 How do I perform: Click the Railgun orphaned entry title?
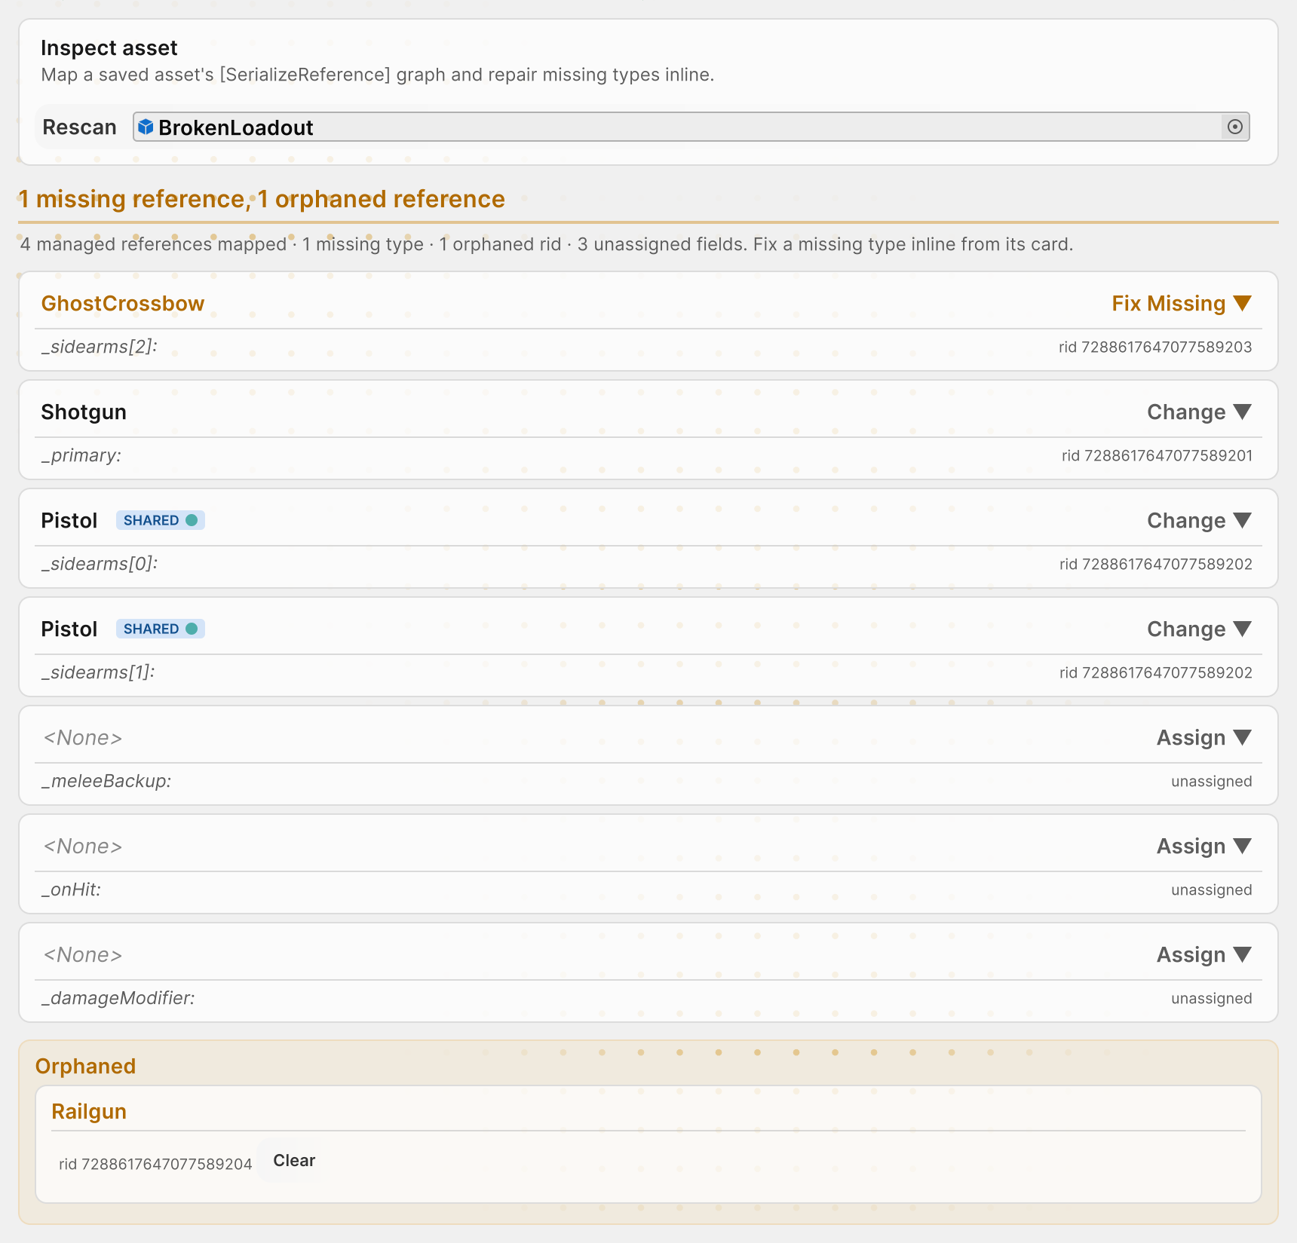[x=89, y=1111]
